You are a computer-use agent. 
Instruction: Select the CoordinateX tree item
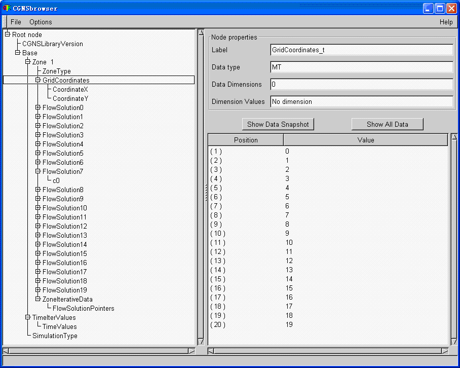coord(70,89)
